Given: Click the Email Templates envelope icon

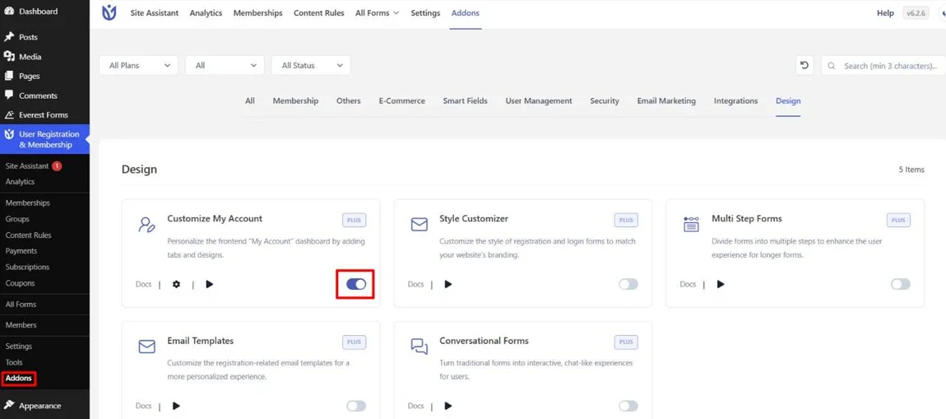Looking at the screenshot, I should pyautogui.click(x=146, y=347).
